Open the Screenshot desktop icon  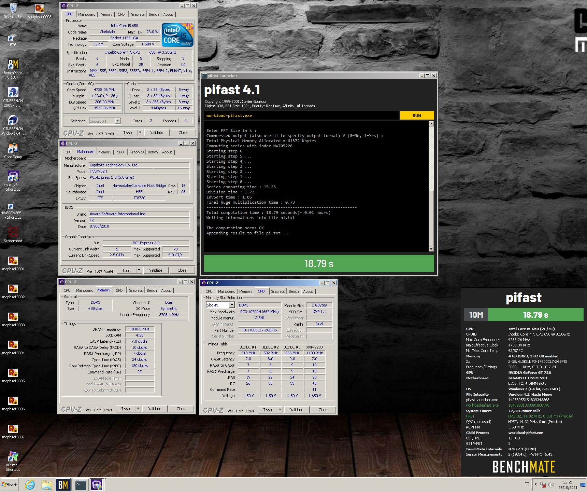[13, 234]
